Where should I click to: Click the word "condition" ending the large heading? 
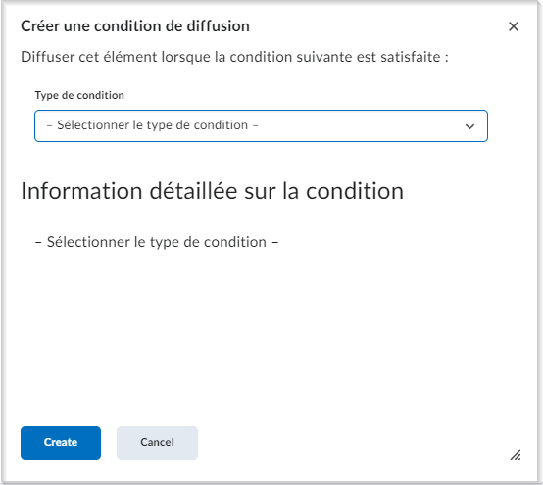[x=355, y=191]
